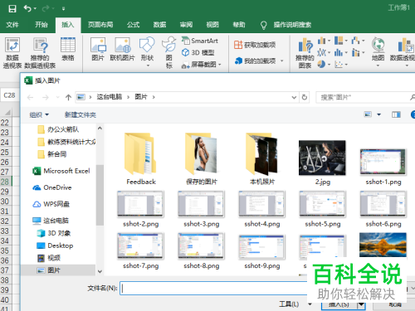Select the Feedback folder
This screenshot has width=415, height=311.
pyautogui.click(x=141, y=158)
